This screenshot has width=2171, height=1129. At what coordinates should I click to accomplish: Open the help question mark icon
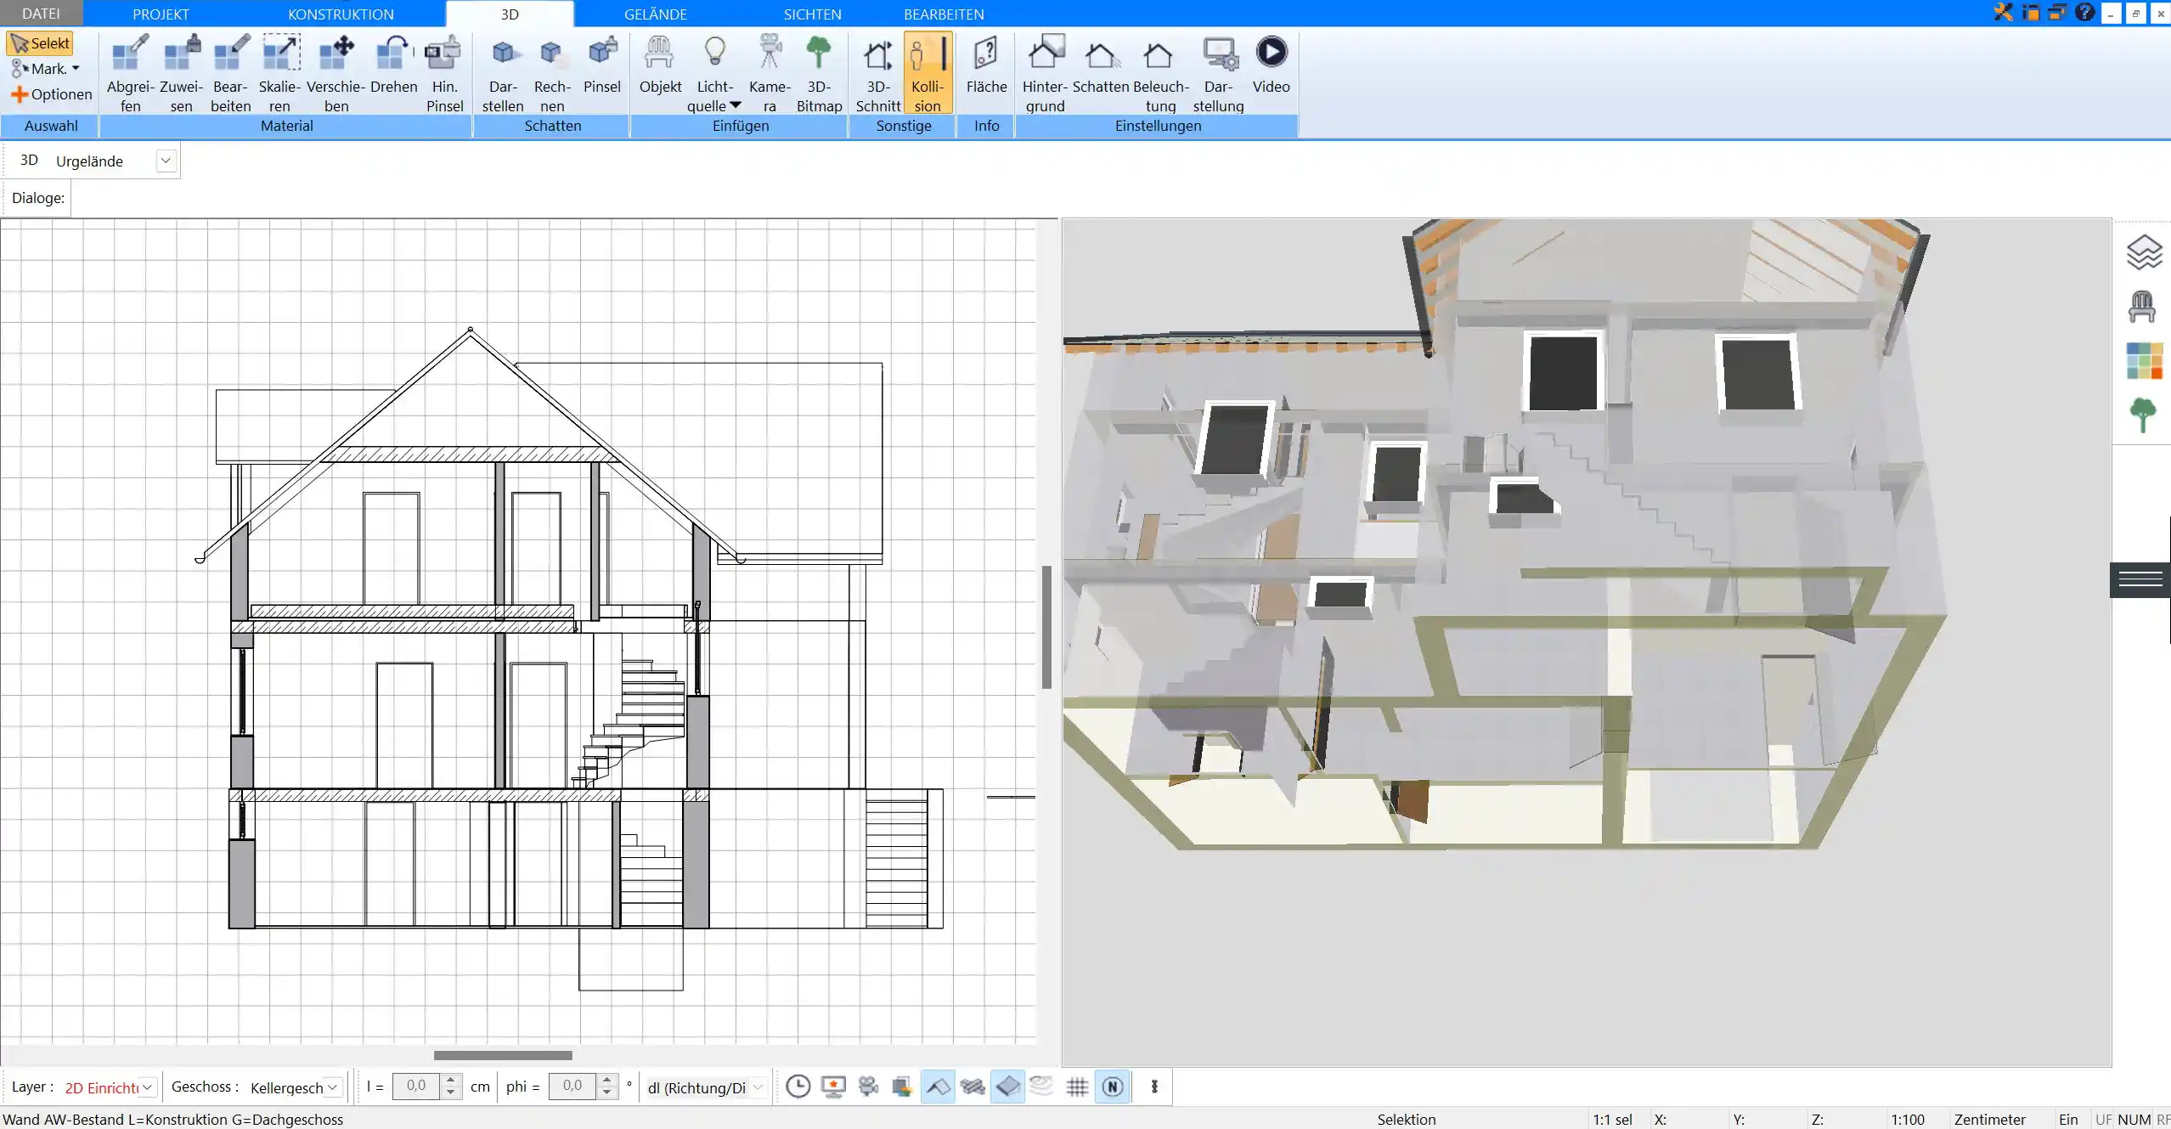click(2084, 12)
